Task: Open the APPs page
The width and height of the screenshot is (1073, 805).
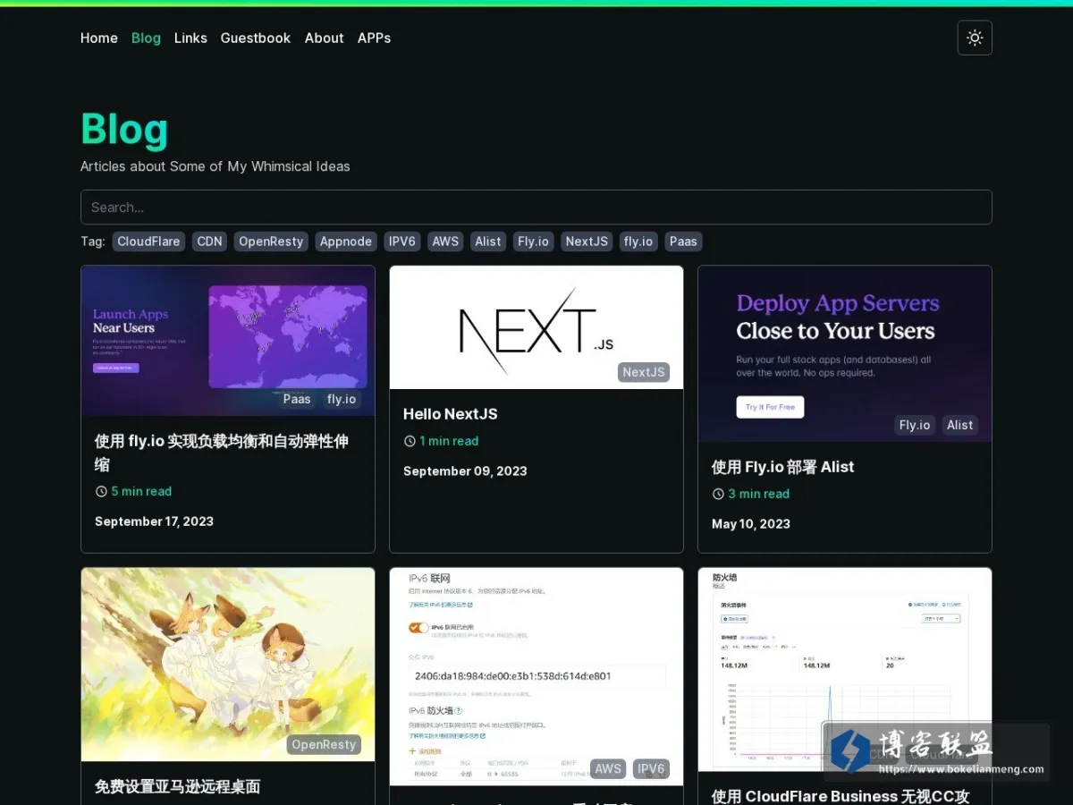Action: pos(374,38)
